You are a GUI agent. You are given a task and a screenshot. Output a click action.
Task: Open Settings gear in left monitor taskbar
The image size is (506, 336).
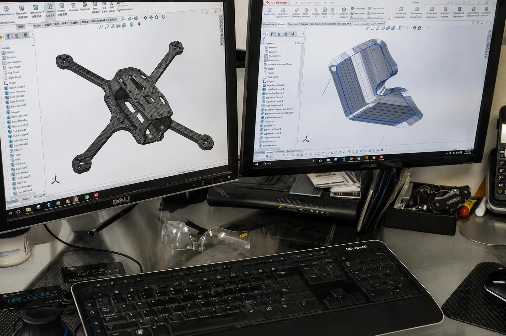coord(18,212)
